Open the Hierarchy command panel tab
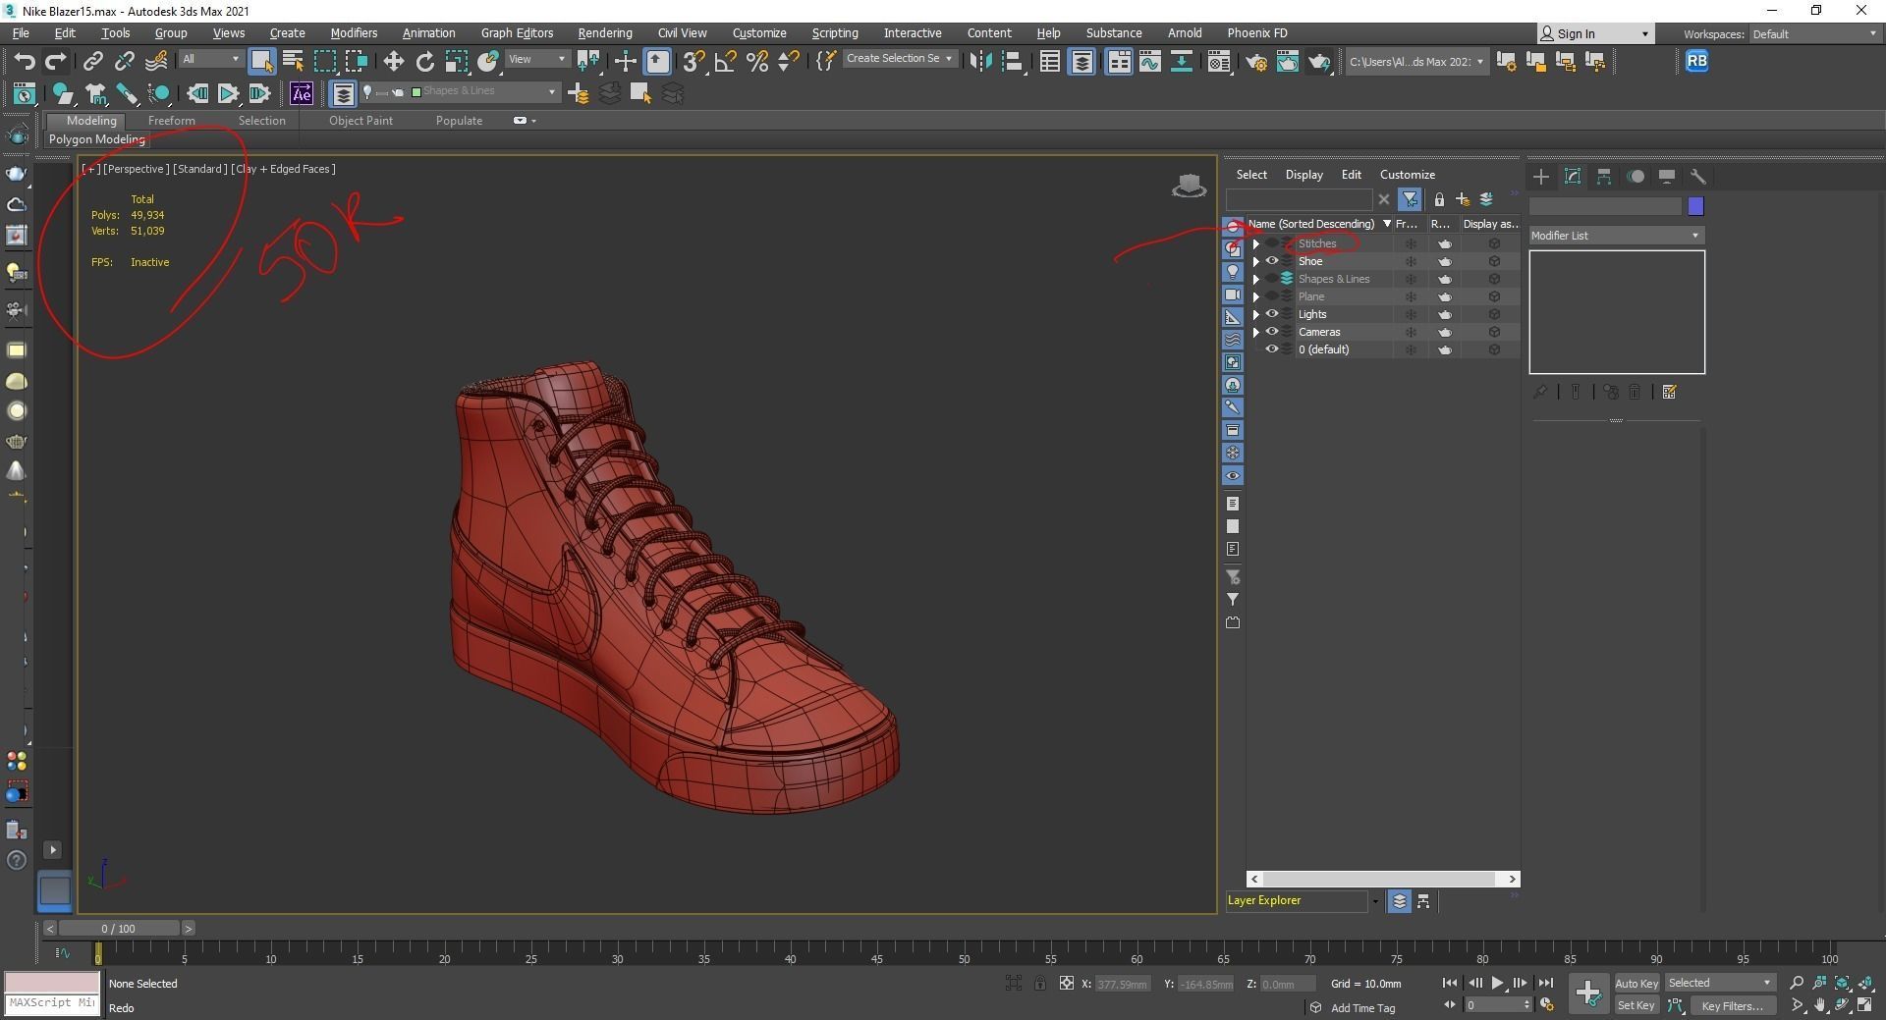This screenshot has width=1886, height=1020. pyautogui.click(x=1604, y=177)
